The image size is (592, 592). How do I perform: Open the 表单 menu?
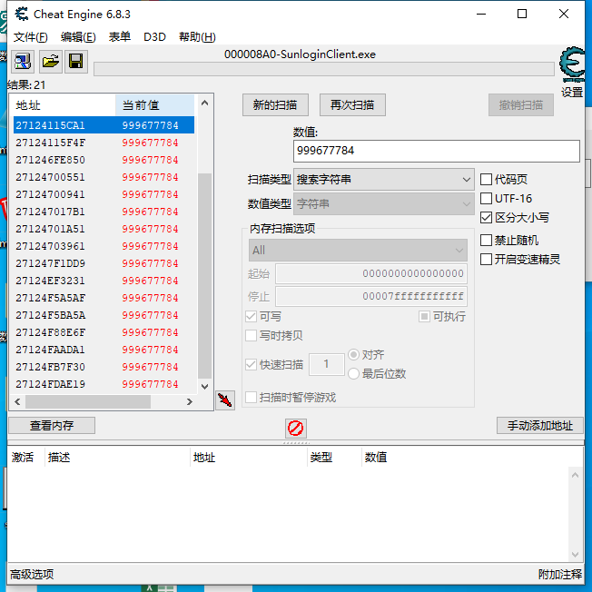[120, 37]
